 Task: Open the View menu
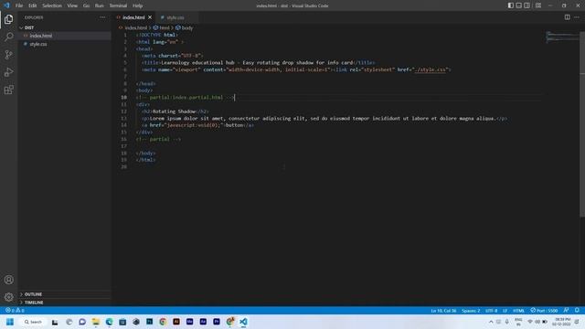tap(72, 5)
